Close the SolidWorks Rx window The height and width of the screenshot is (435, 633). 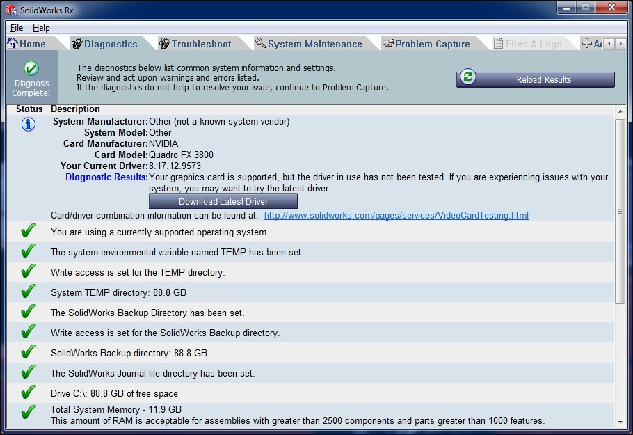point(611,8)
